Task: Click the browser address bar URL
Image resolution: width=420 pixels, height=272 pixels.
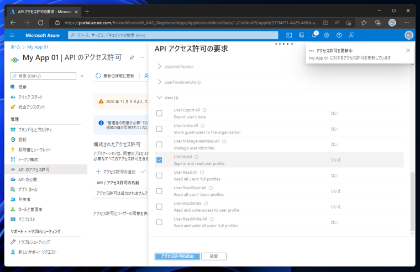Action: 191,23
